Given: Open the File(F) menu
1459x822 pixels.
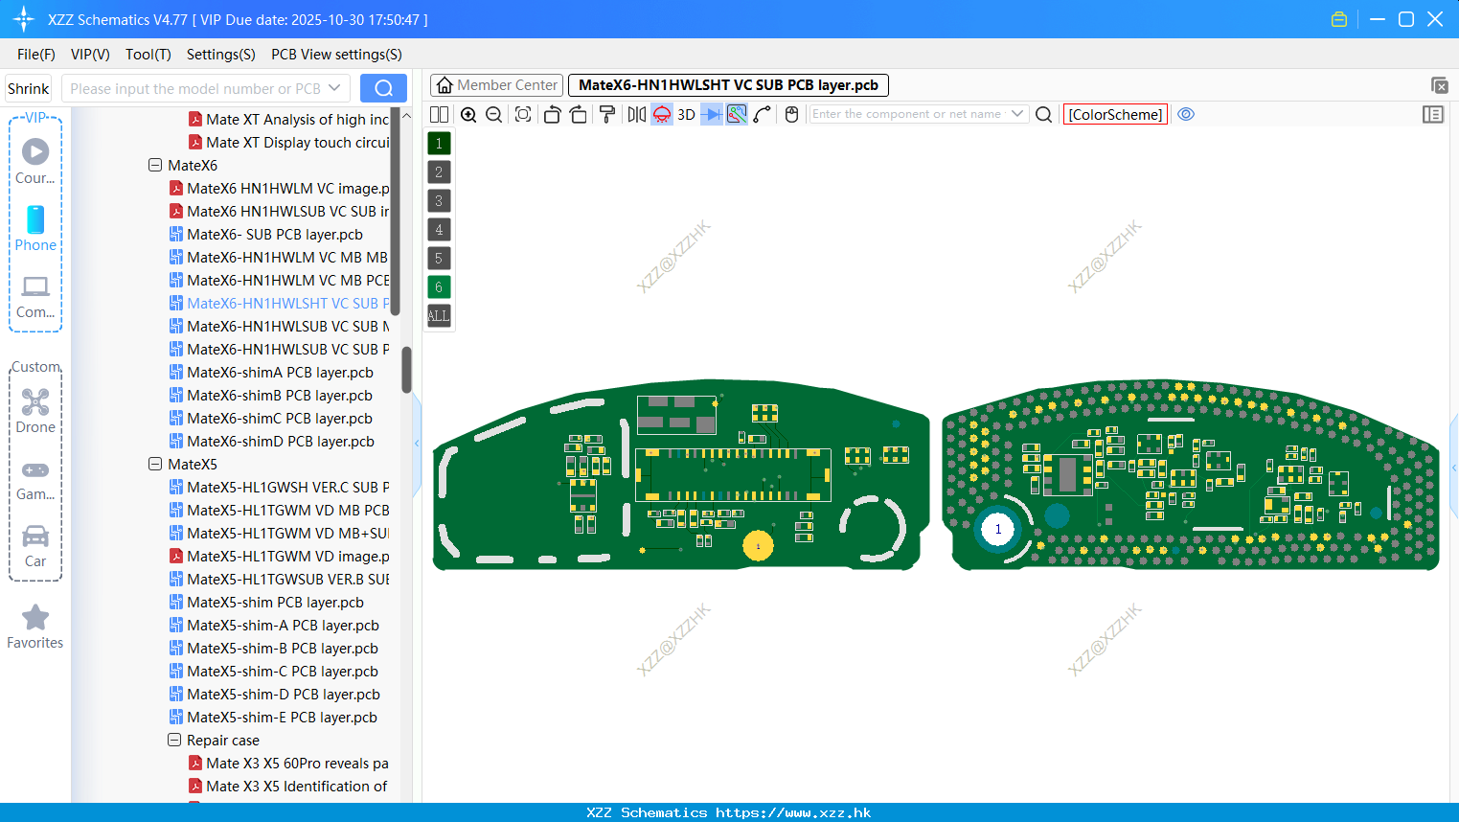Looking at the screenshot, I should coord(36,55).
